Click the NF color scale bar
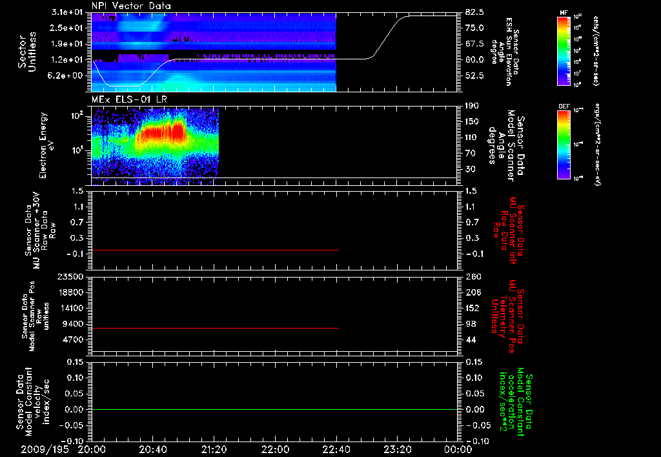The height and width of the screenshot is (457, 661). (564, 50)
